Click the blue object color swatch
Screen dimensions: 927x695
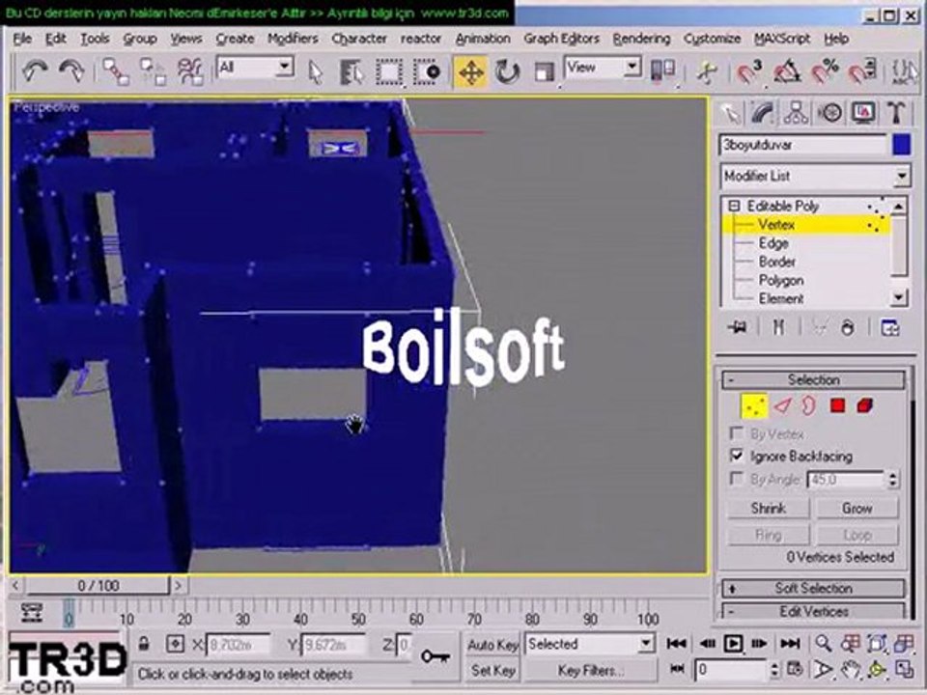[901, 145]
